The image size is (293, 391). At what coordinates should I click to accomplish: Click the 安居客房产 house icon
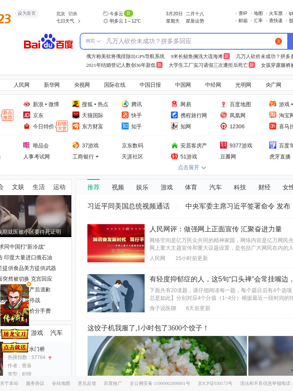point(174,145)
